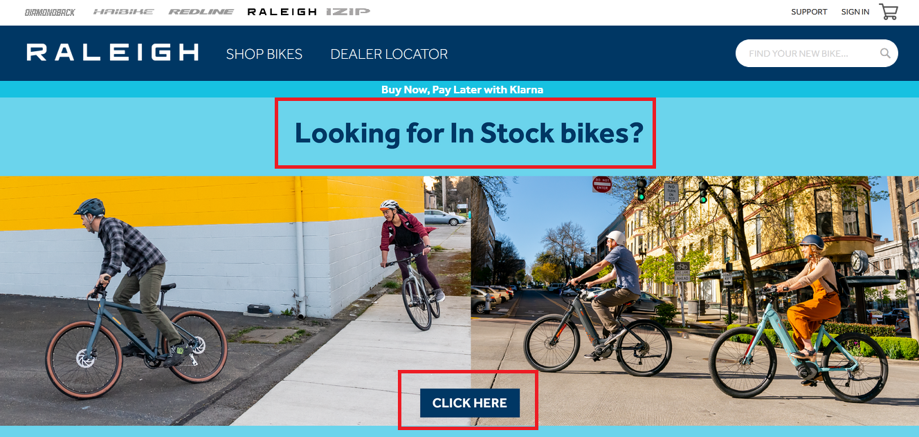Image resolution: width=919 pixels, height=437 pixels.
Task: Open the Redline brand logo
Action: [x=201, y=12]
